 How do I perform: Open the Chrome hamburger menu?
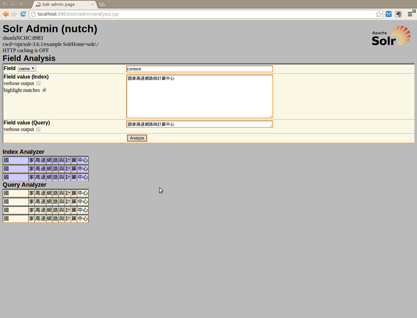[x=410, y=14]
